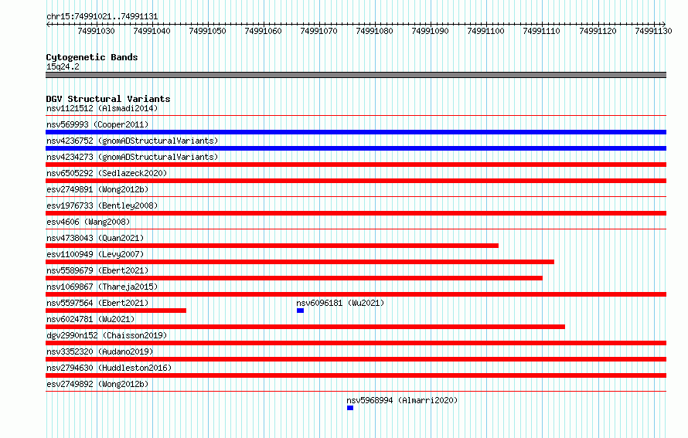This screenshot has height=438, width=688.
Task: Open nsv2794630 (Huddleston2016) label
Action: click(x=109, y=368)
